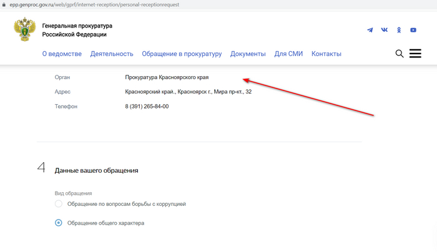Select 'Обращение общего характера' radio button
The height and width of the screenshot is (252, 437).
click(59, 223)
